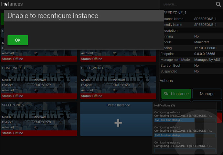Select the SPEEDZONE_2 instance card
The image size is (223, 155).
click(39, 119)
